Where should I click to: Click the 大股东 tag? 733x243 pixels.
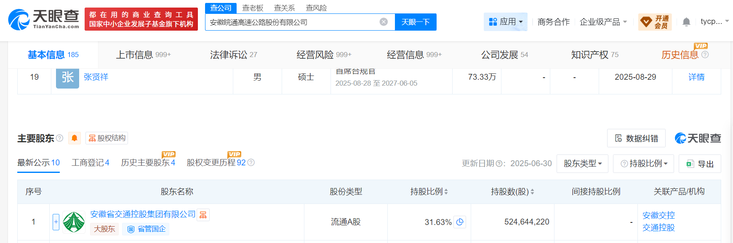[x=104, y=229]
